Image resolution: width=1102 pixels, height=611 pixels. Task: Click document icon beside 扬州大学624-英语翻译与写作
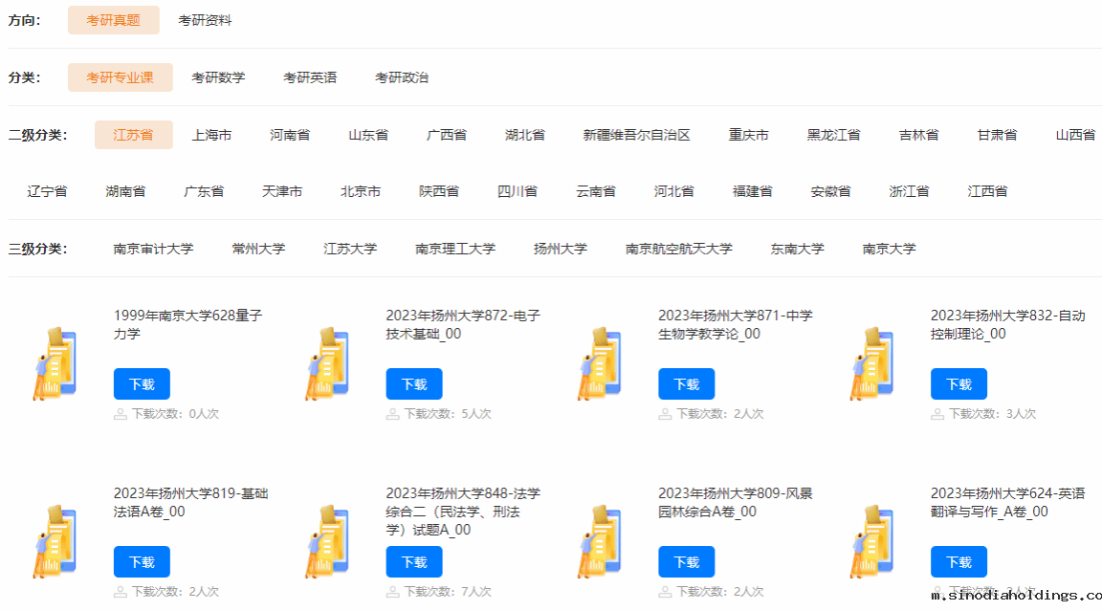[x=871, y=541]
